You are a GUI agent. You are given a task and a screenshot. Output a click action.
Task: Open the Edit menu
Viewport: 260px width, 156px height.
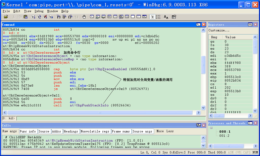tap(17, 11)
